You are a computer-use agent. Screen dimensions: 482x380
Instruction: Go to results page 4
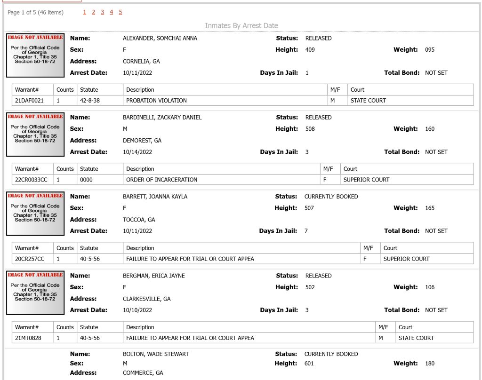[111, 12]
